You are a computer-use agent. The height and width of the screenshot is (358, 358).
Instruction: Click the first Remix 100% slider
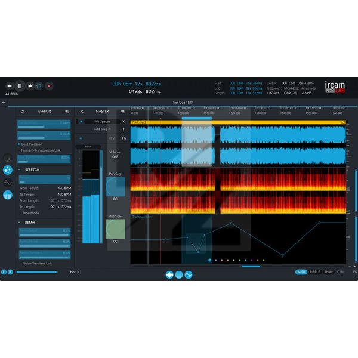pos(45,232)
